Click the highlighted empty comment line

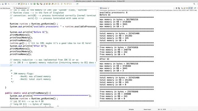(48, 65)
